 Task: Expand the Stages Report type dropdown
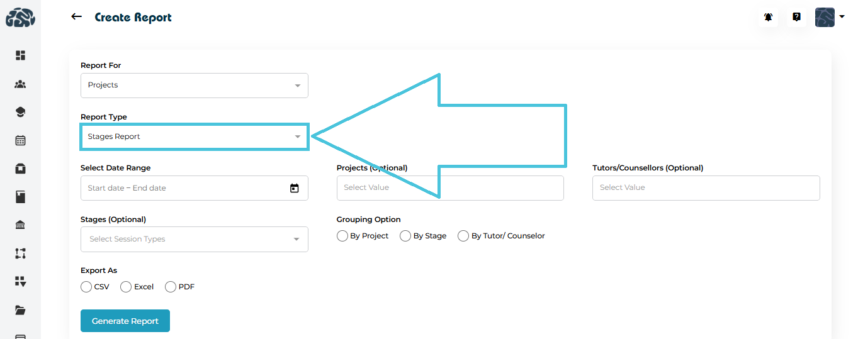click(x=194, y=136)
